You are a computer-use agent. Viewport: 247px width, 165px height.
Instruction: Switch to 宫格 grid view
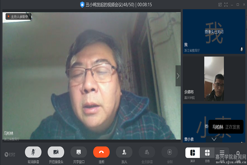coord(207,152)
